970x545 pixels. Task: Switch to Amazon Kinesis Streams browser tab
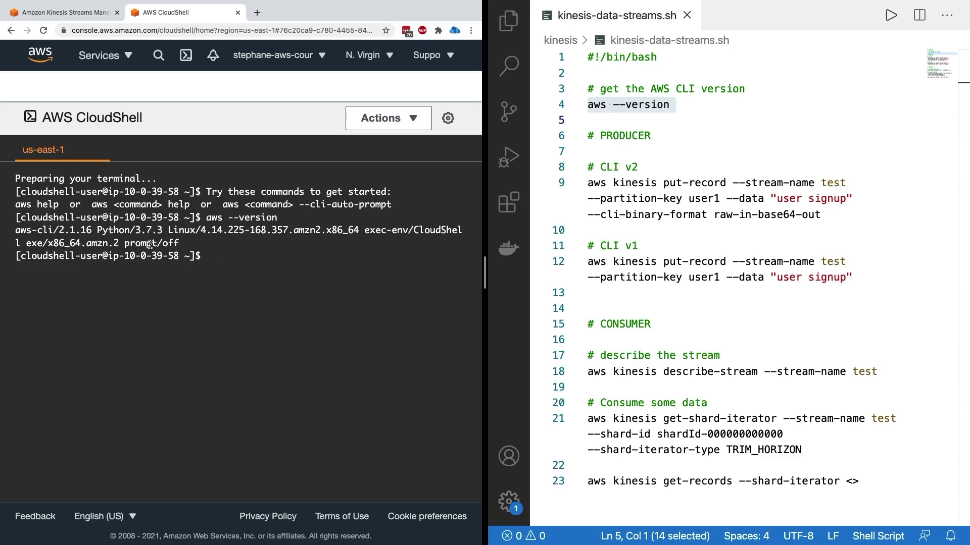coord(63,13)
